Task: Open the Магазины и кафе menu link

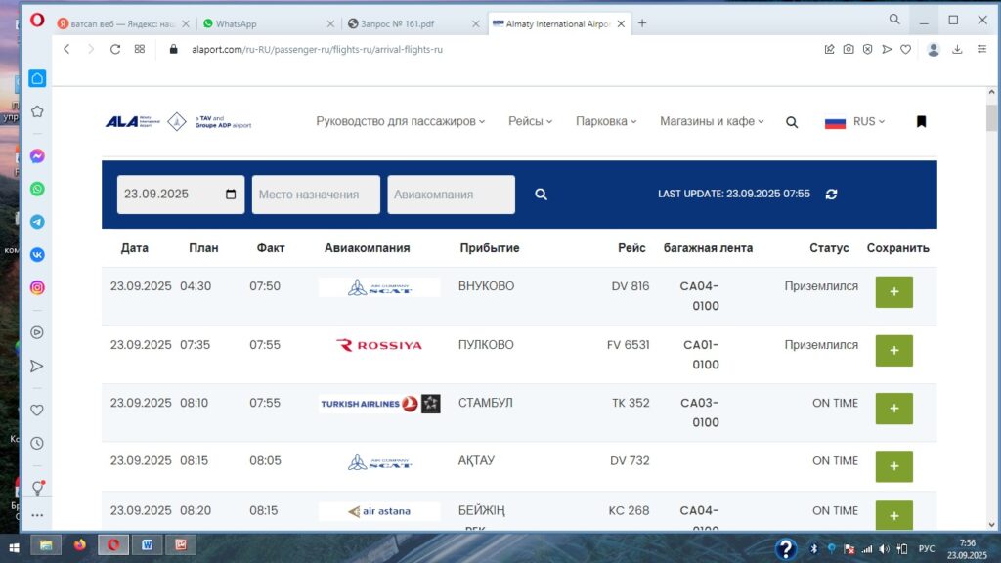Action: coord(712,122)
